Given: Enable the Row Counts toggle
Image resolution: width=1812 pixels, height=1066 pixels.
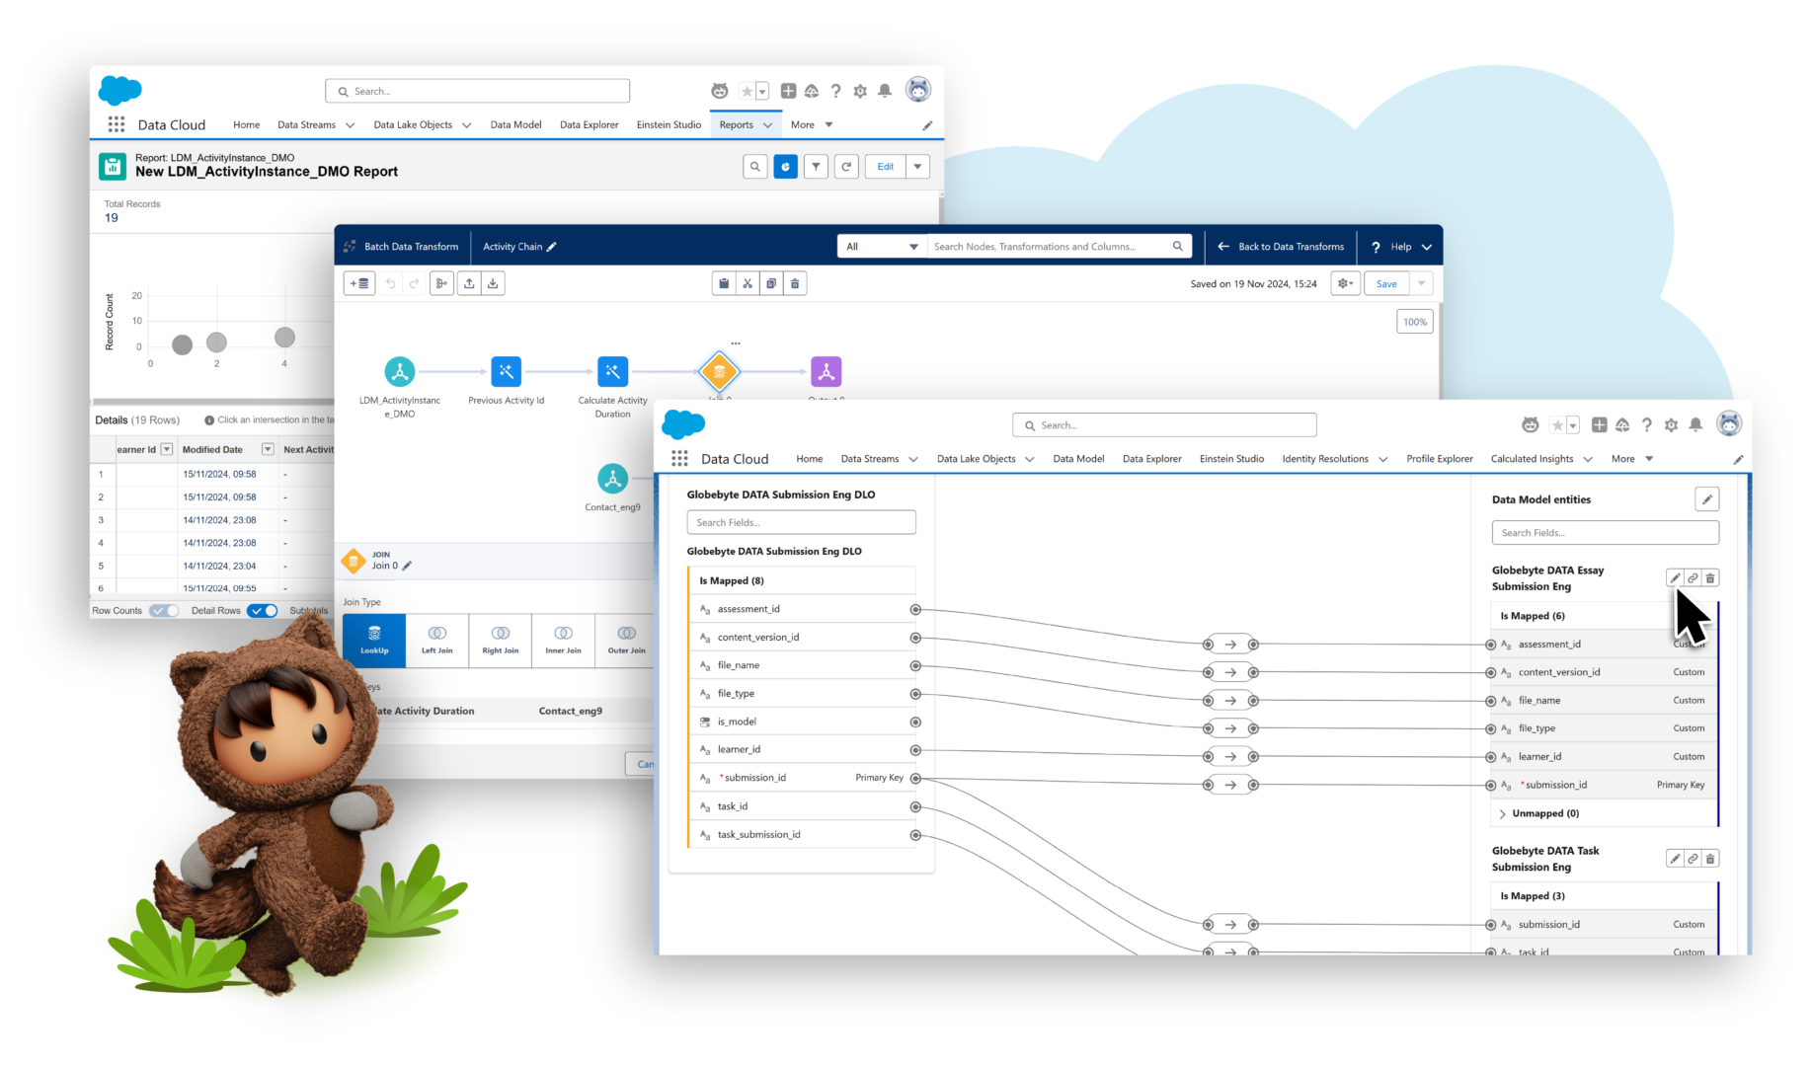Looking at the screenshot, I should pyautogui.click(x=164, y=610).
